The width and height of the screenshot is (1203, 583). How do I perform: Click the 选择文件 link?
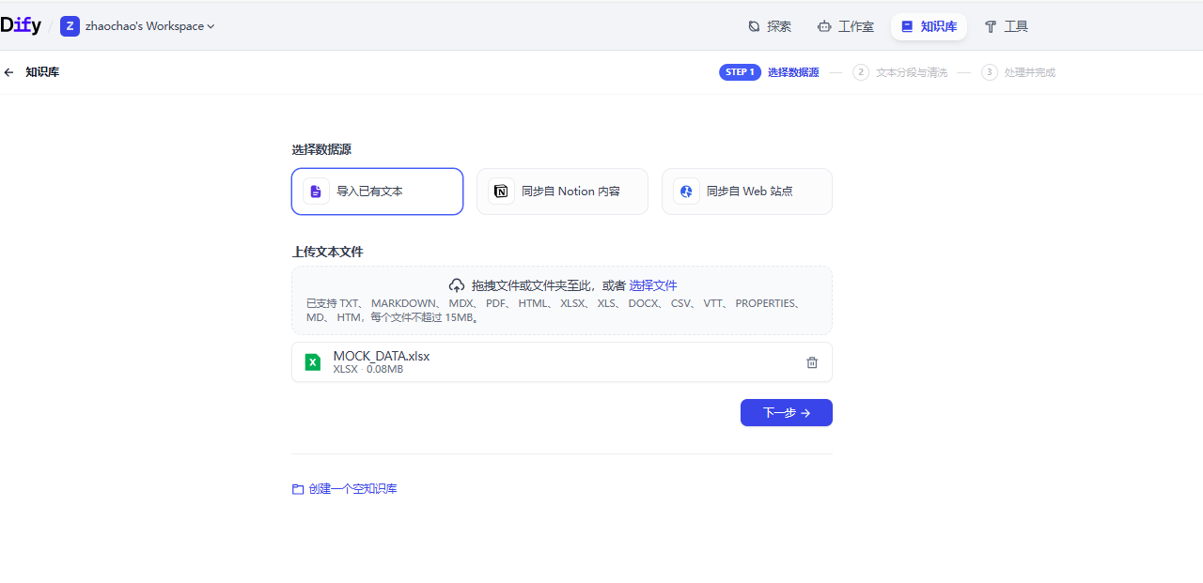click(x=652, y=285)
